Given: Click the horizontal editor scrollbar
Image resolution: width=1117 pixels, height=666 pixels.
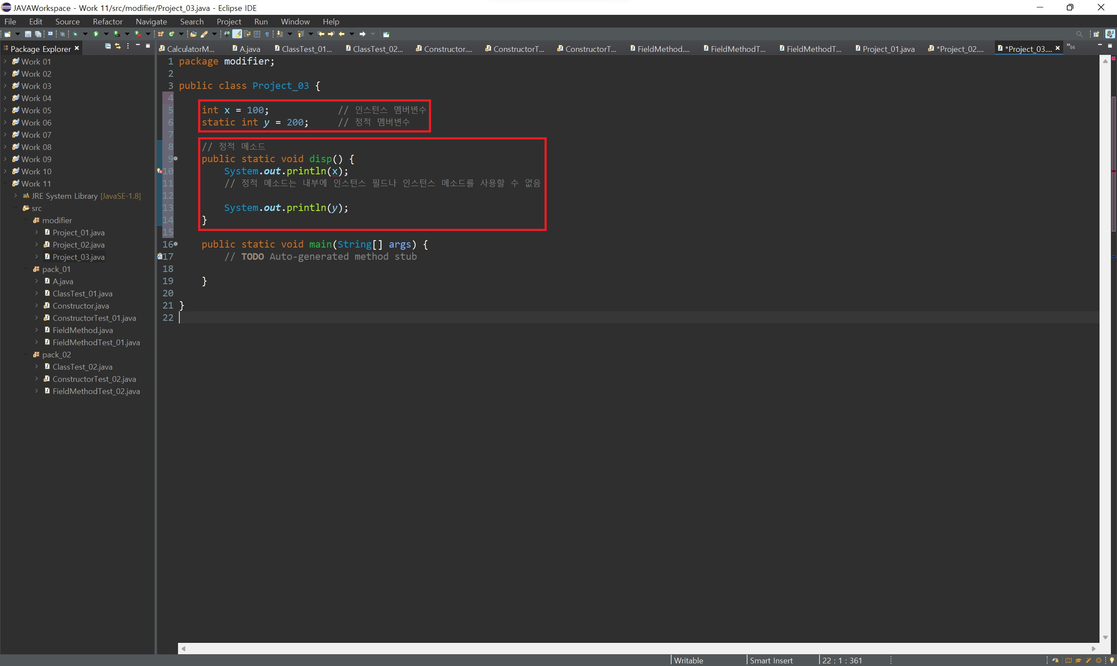Looking at the screenshot, I should tap(638, 649).
